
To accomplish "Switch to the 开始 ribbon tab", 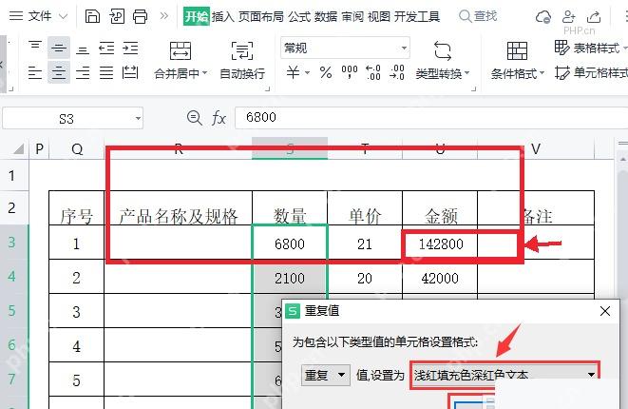I will point(197,16).
